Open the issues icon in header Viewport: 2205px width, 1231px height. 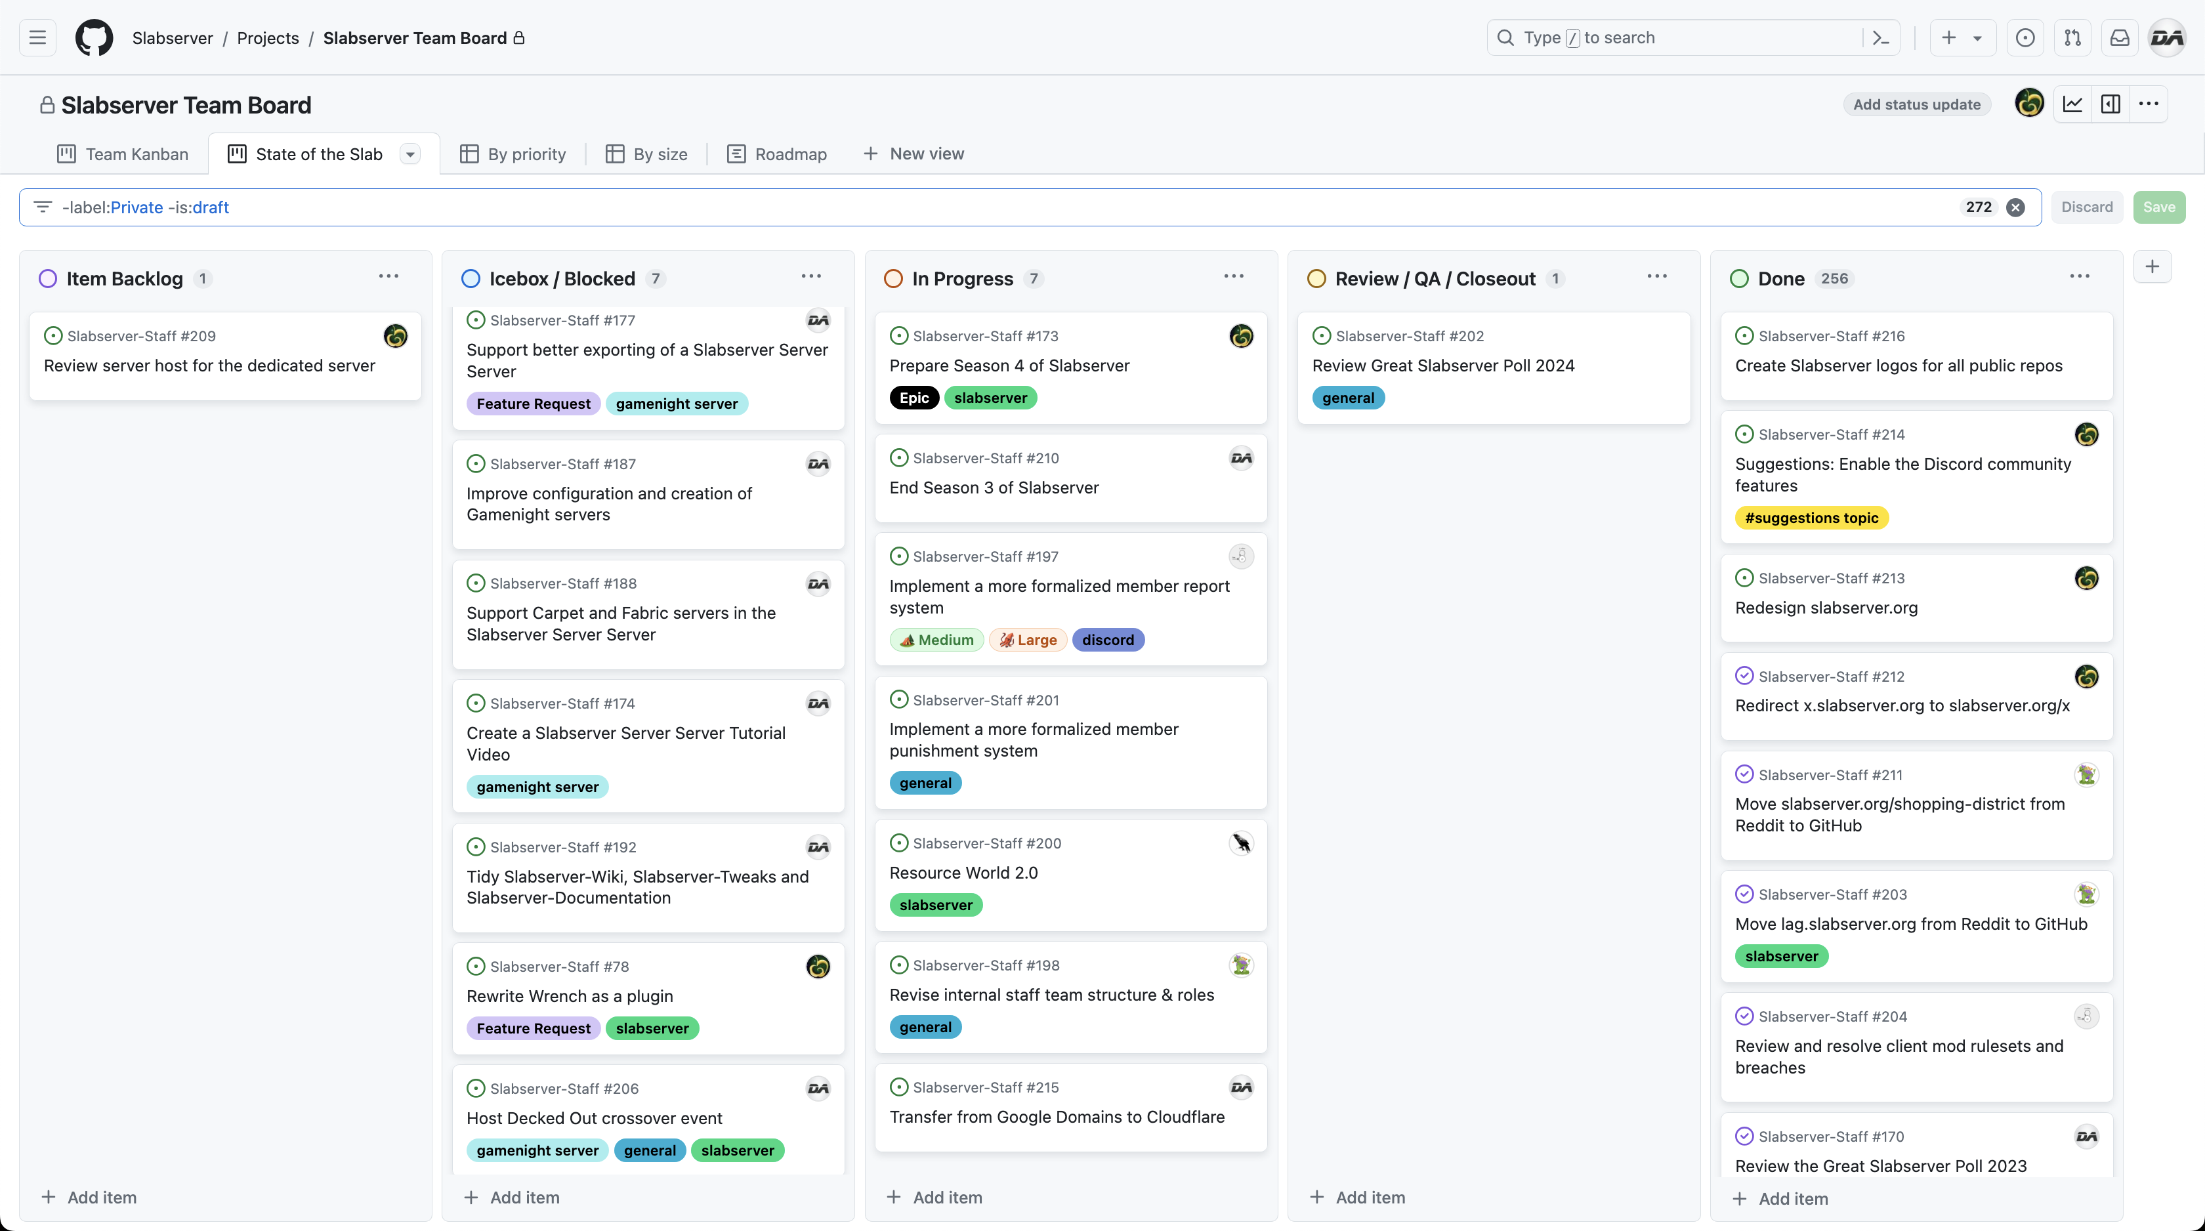point(2025,37)
